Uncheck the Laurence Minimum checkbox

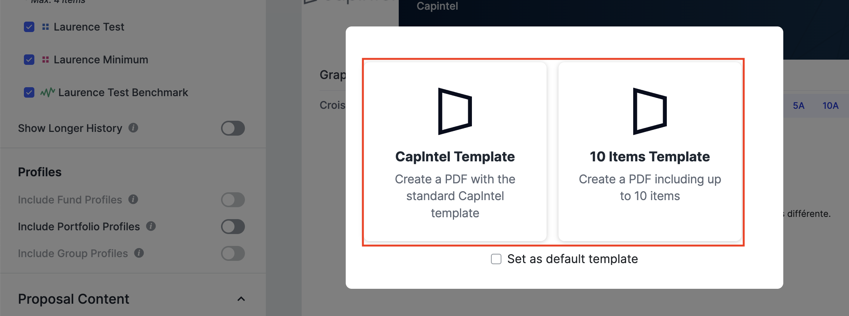tap(29, 60)
